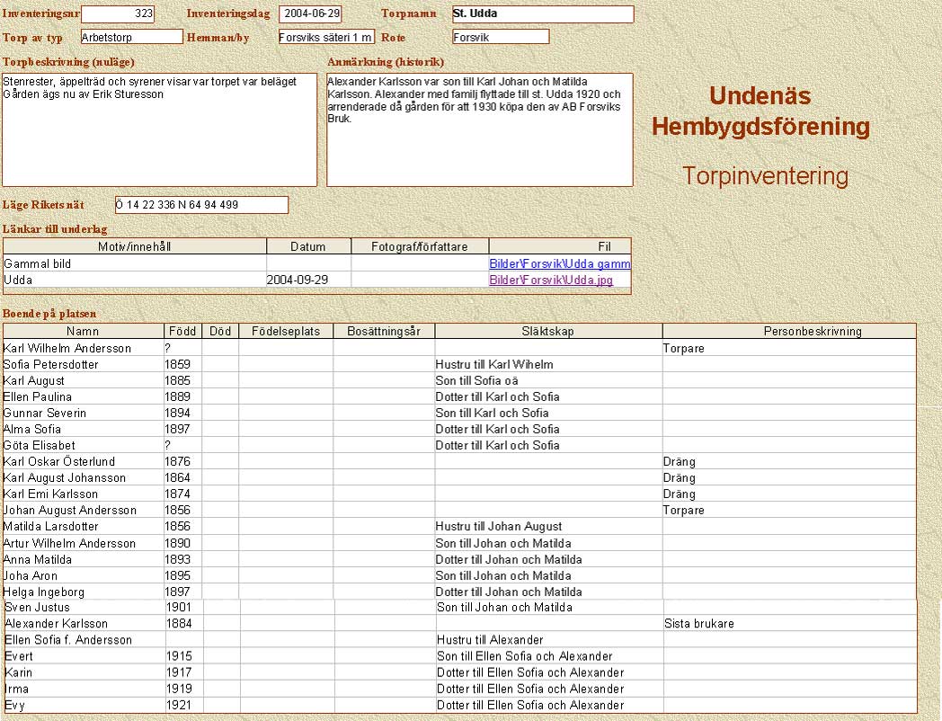Viewport: 942px width, 721px height.
Task: Select the Alexander Karlsson name cell
Action: 84,624
